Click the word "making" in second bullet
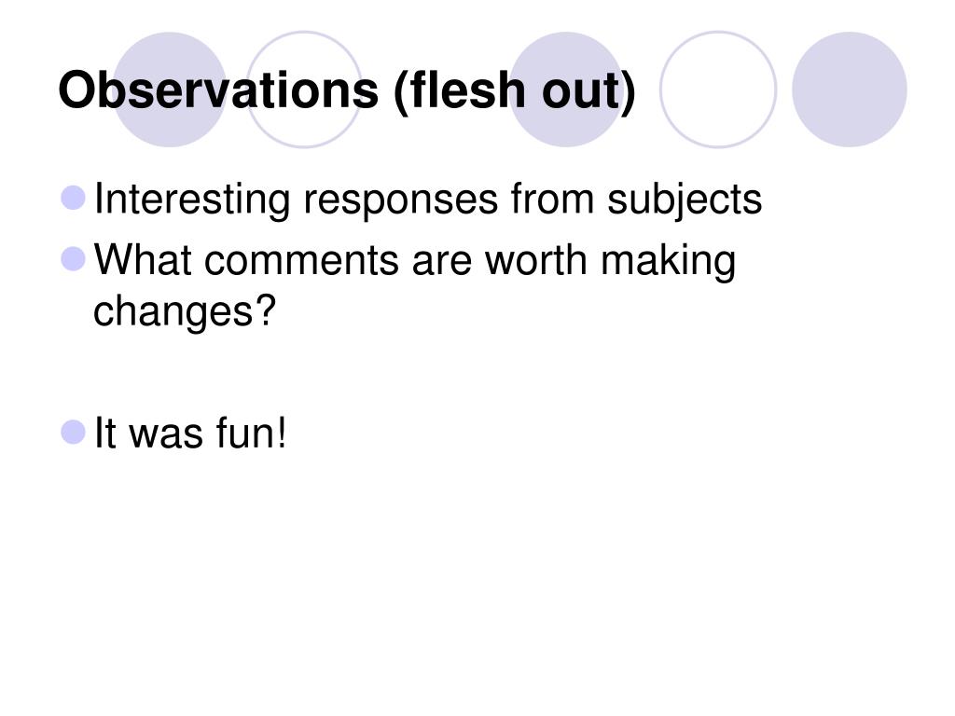This screenshot has width=955, height=716. click(668, 262)
